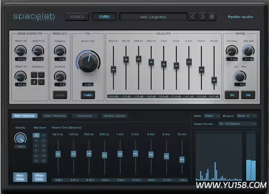This screenshot has width=269, height=194.
Task: Click the fiedler audio logo
Action: 240,17
